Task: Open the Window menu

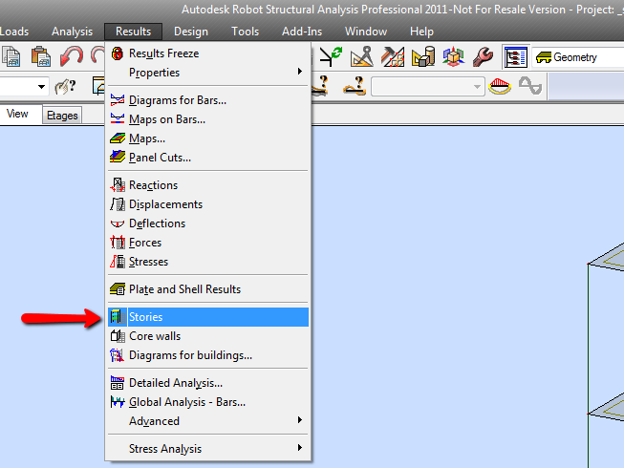Action: click(366, 32)
